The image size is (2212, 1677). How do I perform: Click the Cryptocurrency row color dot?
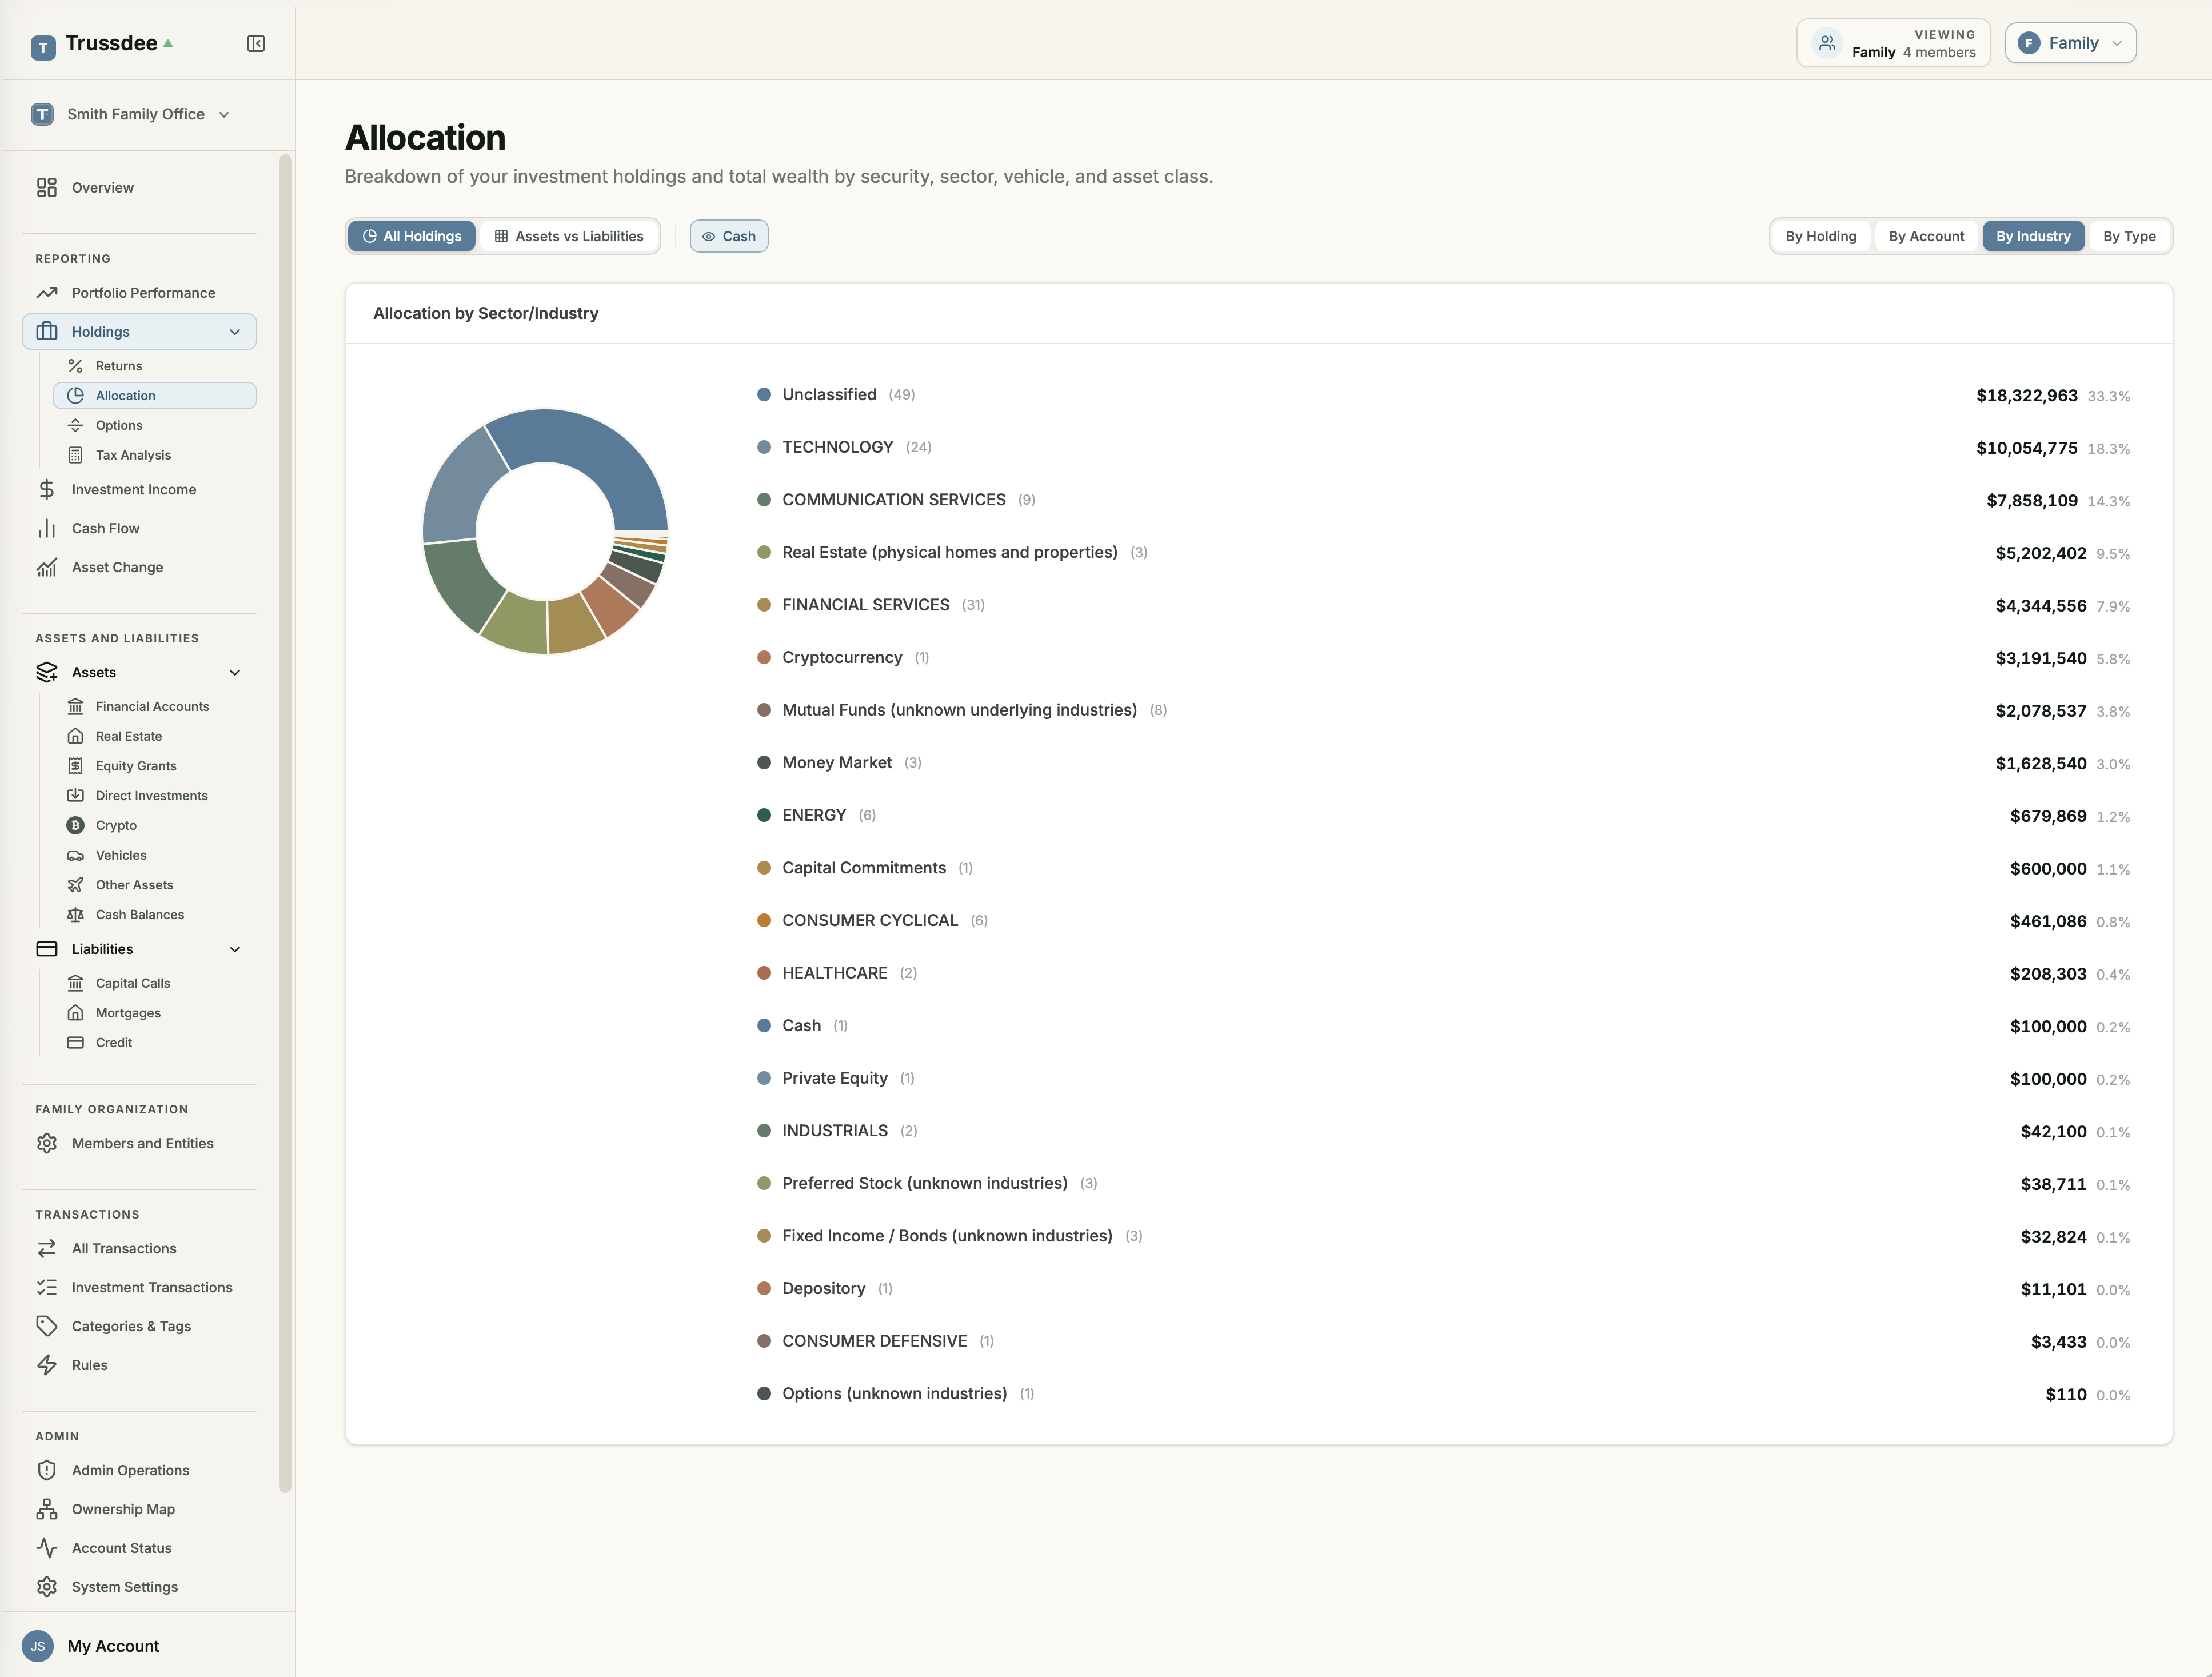[764, 658]
